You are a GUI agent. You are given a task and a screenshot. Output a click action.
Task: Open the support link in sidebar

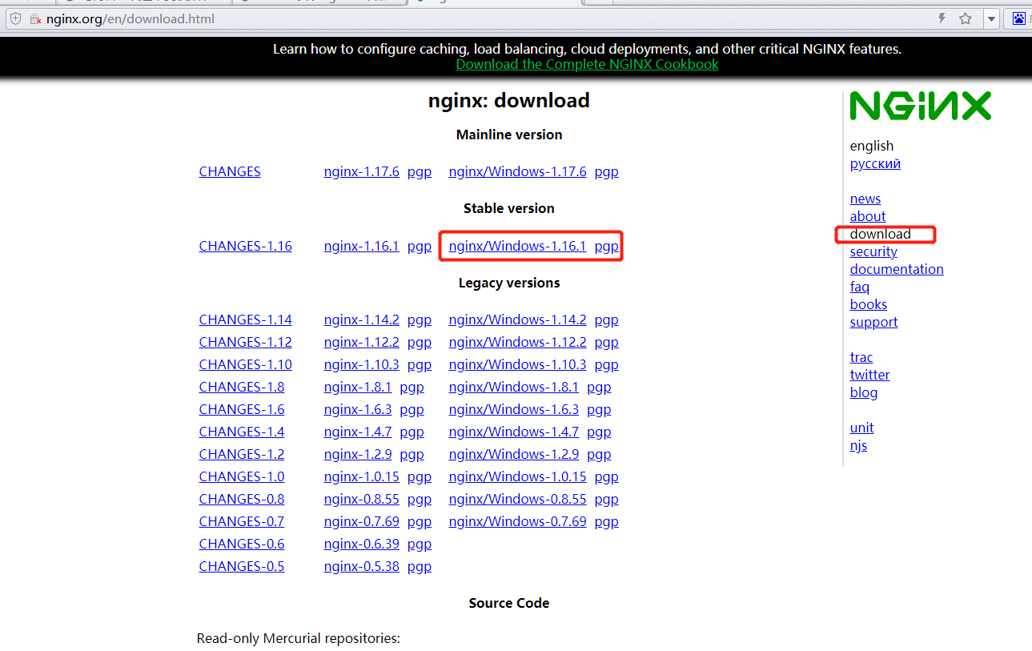(873, 322)
